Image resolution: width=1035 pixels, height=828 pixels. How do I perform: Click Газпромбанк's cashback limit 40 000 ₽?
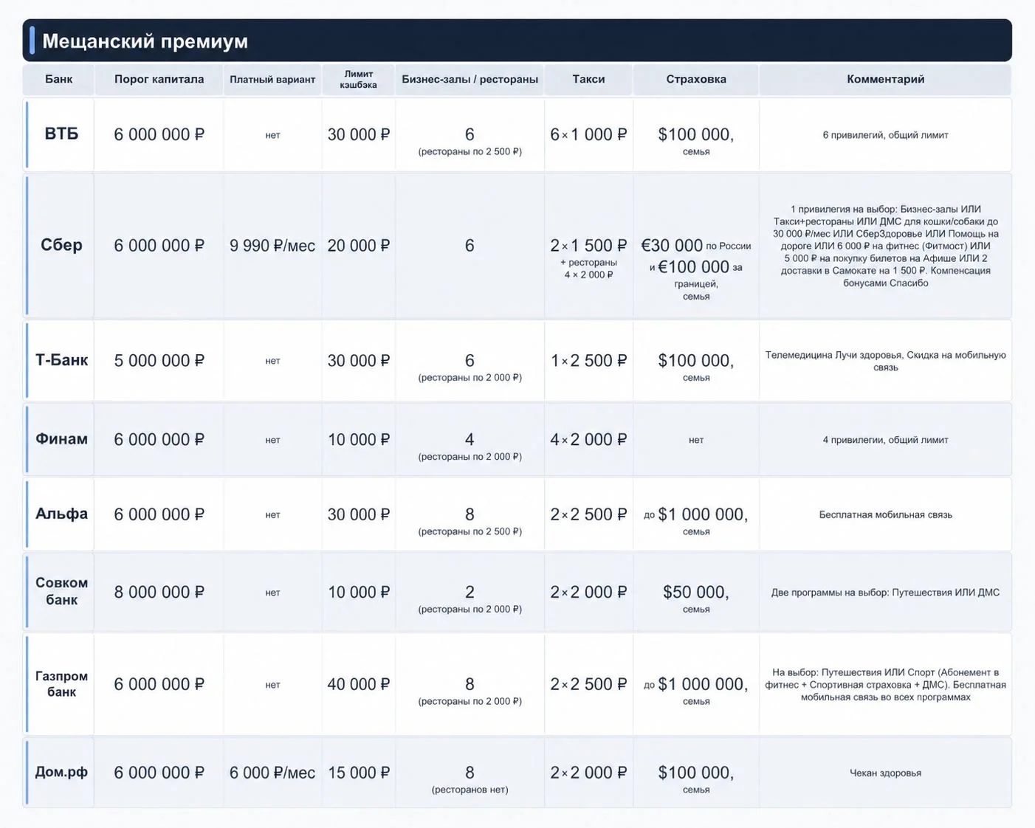(x=359, y=684)
